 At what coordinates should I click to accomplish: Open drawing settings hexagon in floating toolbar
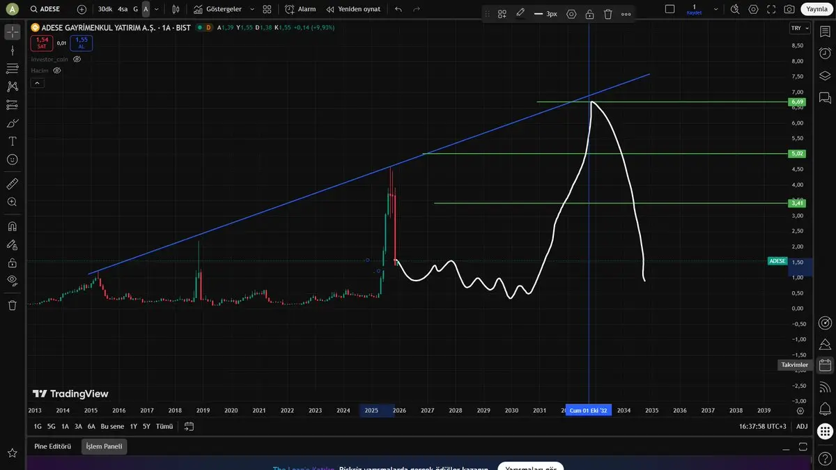click(571, 14)
